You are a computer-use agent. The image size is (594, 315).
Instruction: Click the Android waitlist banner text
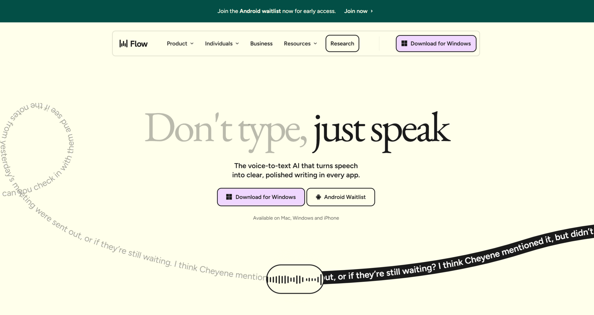point(277,11)
